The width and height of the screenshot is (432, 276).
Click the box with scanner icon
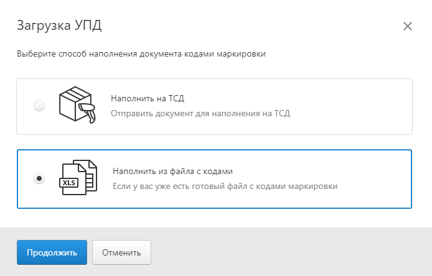[77, 105]
